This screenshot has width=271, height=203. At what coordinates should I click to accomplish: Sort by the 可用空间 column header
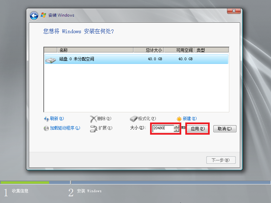pyautogui.click(x=179, y=50)
